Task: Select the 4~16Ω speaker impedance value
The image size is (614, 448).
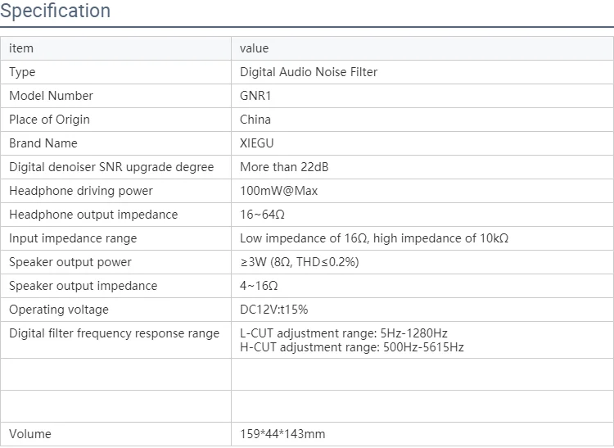Action: [259, 286]
